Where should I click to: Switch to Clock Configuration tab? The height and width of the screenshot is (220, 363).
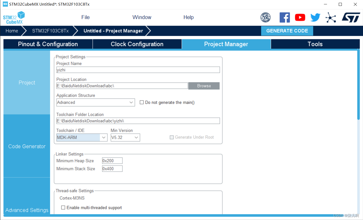(x=137, y=44)
